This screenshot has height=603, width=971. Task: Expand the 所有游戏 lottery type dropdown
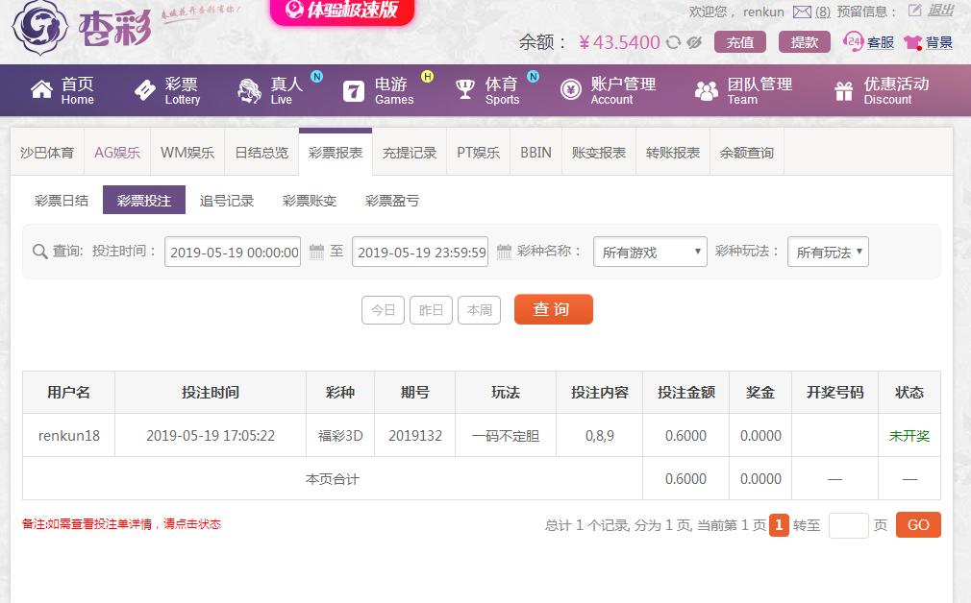click(x=650, y=252)
